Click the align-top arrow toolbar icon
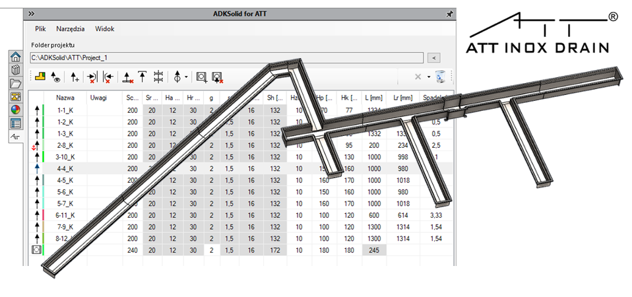Image resolution: width=632 pixels, height=297 pixels. point(141,77)
